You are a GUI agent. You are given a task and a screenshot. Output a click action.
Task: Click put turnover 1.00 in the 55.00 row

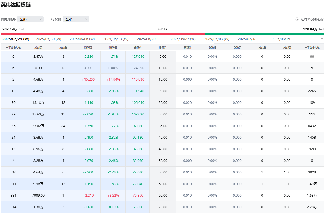[x=287, y=172]
